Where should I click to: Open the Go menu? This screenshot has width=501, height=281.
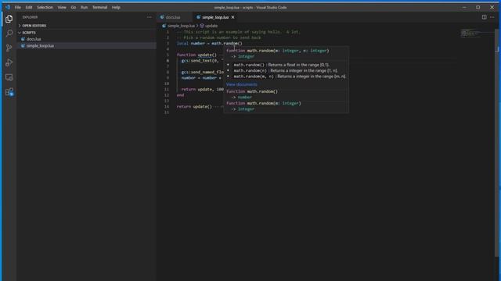click(73, 7)
